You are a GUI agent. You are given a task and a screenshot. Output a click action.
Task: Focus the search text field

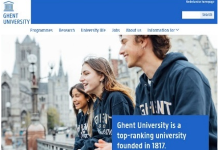(191, 15)
